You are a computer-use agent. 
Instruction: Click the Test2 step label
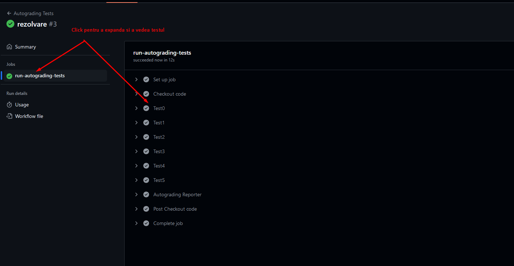tap(159, 137)
